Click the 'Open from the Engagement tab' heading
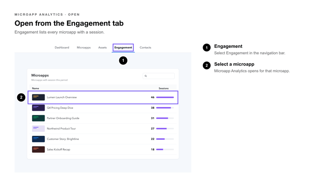 pyautogui.click(x=69, y=23)
